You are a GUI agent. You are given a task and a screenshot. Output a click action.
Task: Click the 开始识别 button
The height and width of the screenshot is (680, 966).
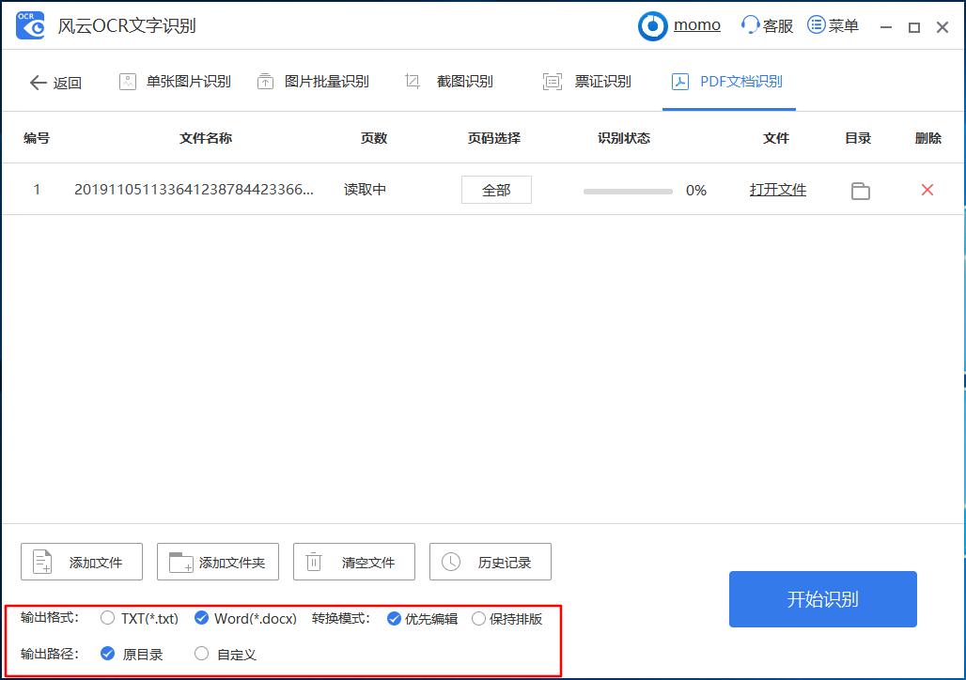pyautogui.click(x=822, y=599)
